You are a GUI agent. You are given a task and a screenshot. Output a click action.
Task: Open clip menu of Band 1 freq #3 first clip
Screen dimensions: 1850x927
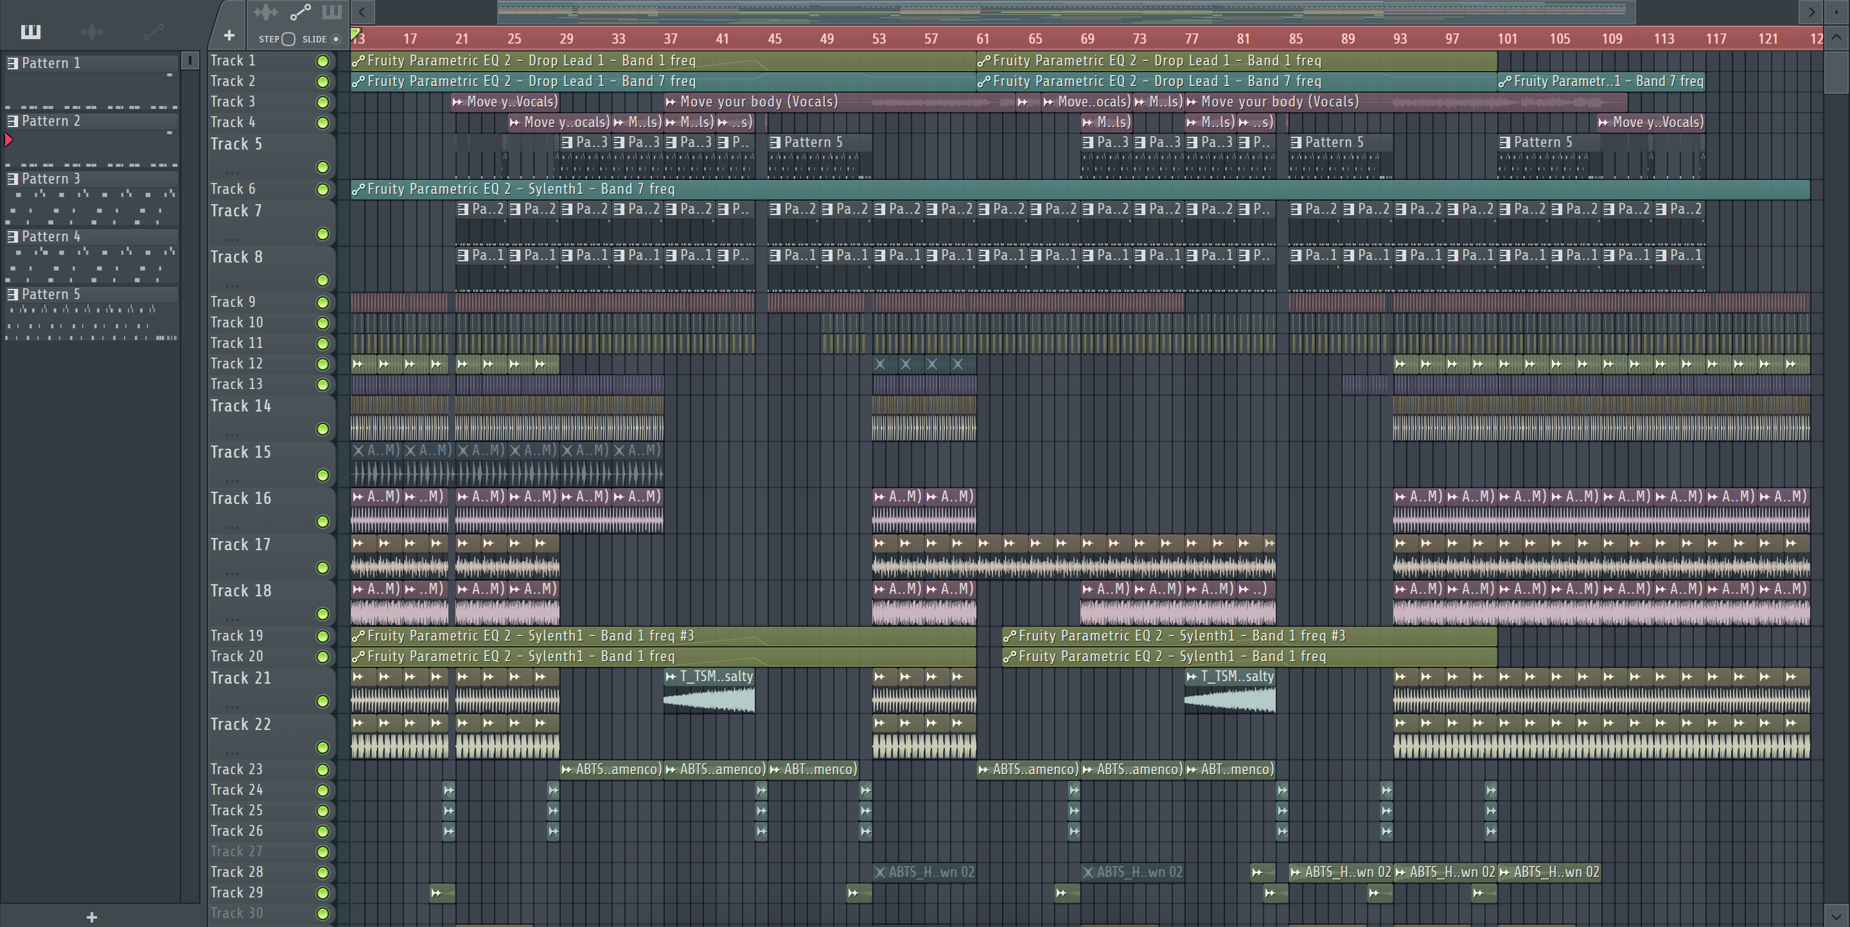358,636
